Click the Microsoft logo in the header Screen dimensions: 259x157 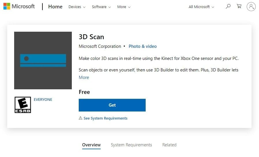coord(19,6)
